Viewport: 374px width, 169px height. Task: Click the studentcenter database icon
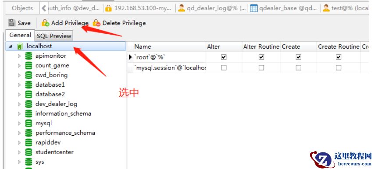pyautogui.click(x=28, y=152)
